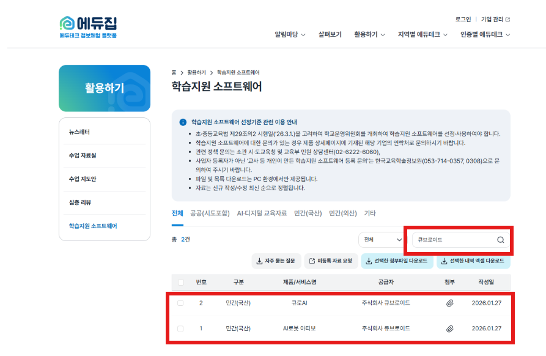The height and width of the screenshot is (356, 546).
Task: Open 뉴스레터 in sidebar
Action: pos(79,132)
